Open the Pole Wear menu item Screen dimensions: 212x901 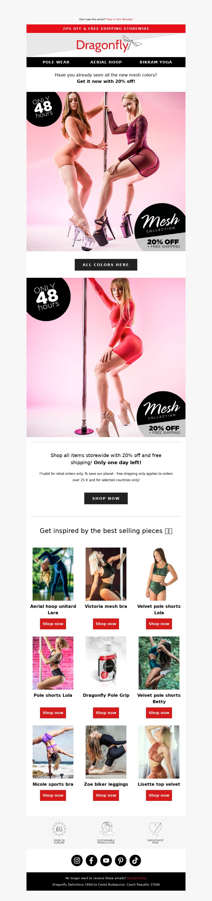(56, 62)
